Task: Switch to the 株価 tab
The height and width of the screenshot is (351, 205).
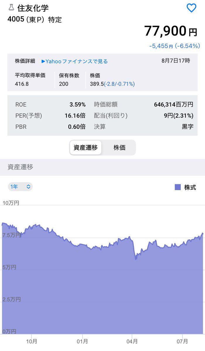Action: pyautogui.click(x=119, y=148)
